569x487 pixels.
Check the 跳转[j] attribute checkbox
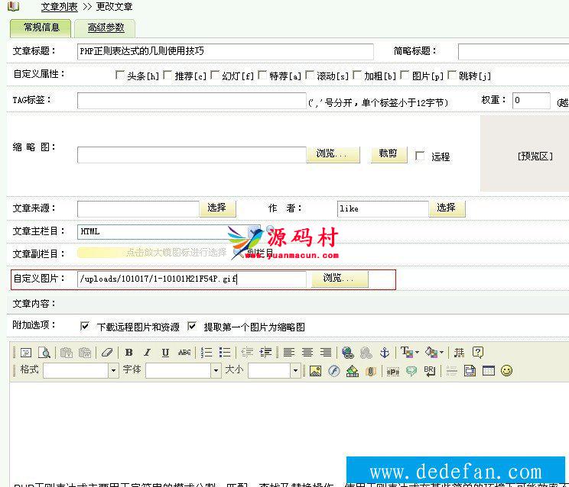[x=452, y=76]
